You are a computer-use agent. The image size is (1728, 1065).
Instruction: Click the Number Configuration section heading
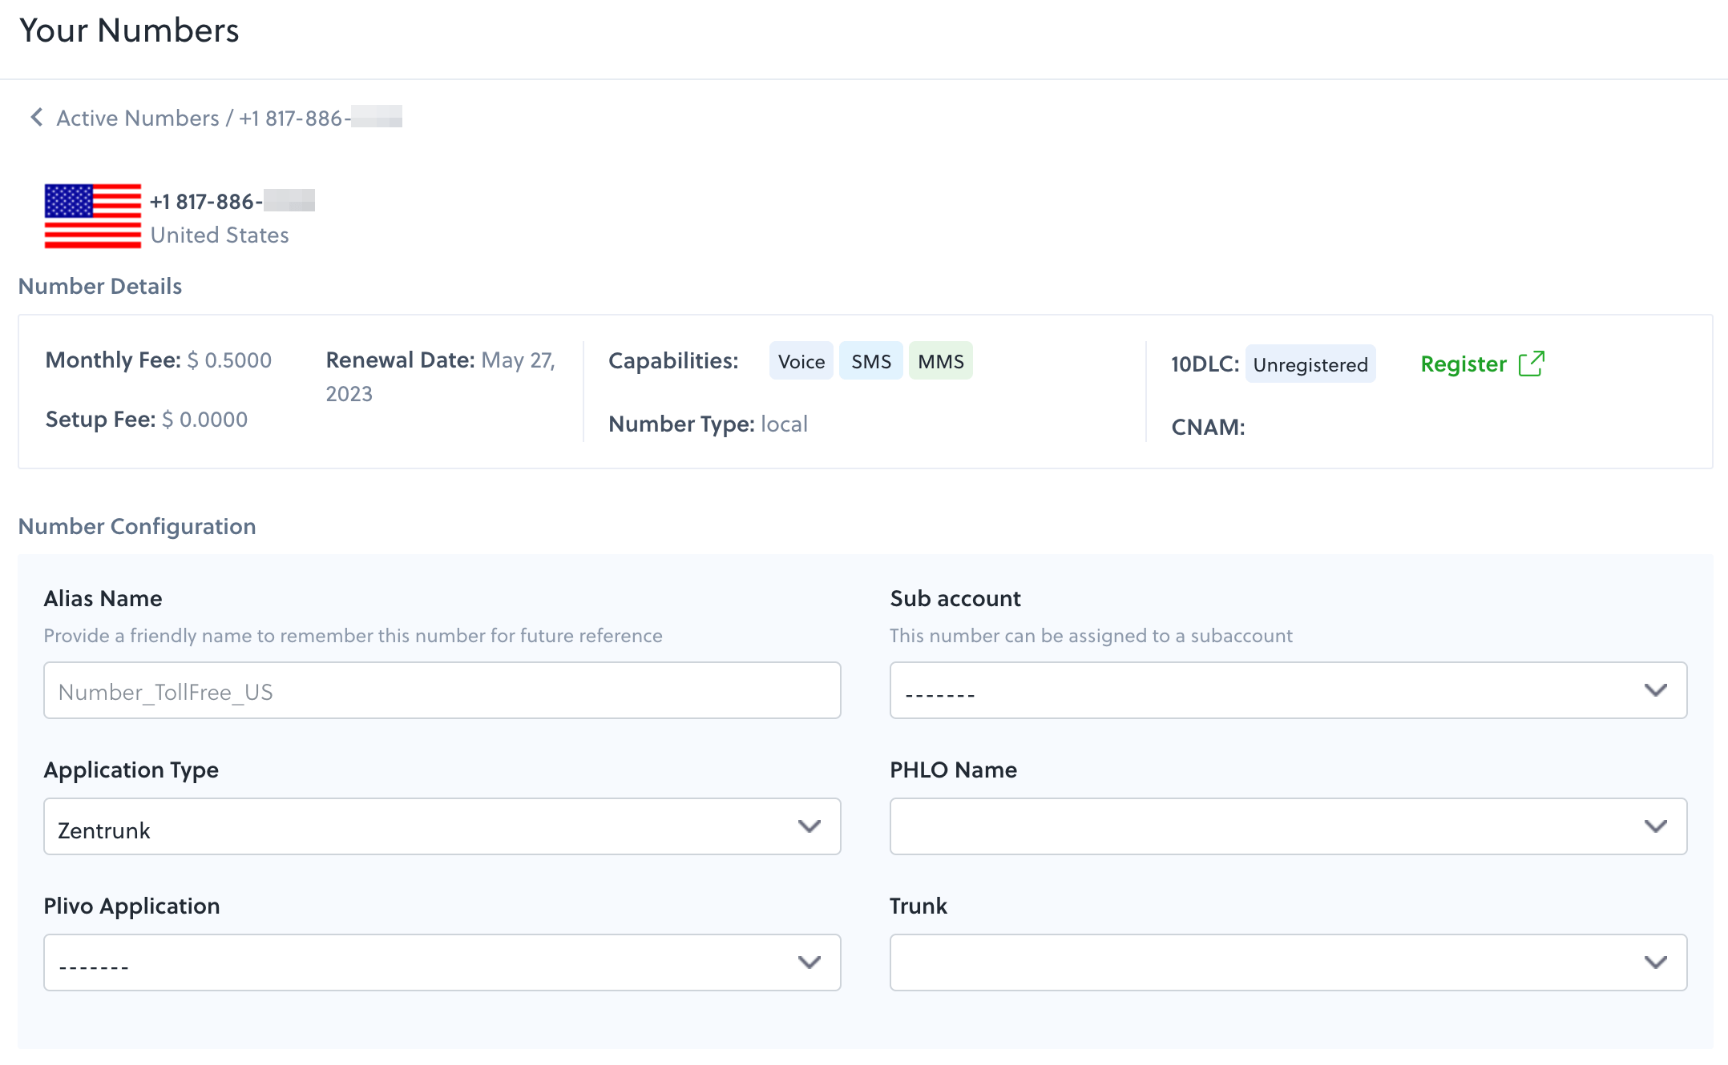(x=137, y=526)
